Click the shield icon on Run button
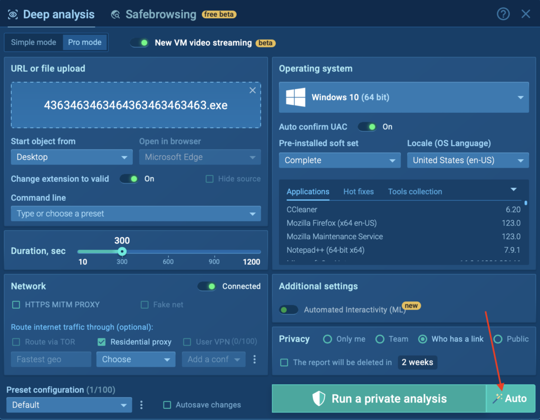540x420 pixels. (319, 399)
